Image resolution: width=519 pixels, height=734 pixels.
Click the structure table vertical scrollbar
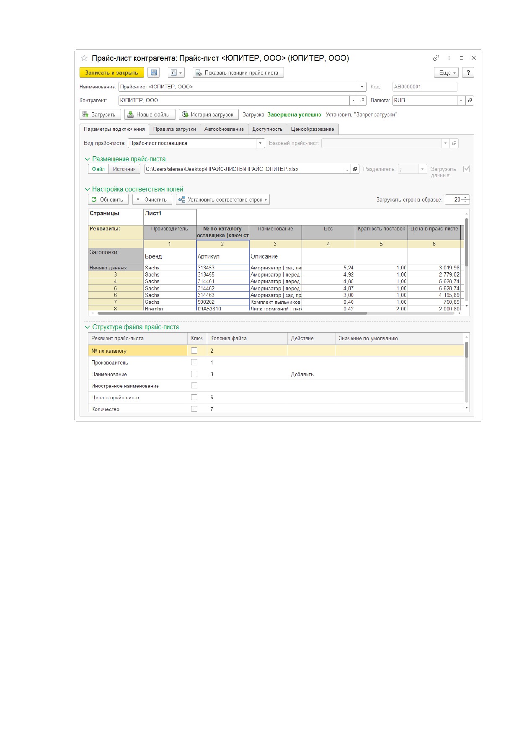pos(467,350)
